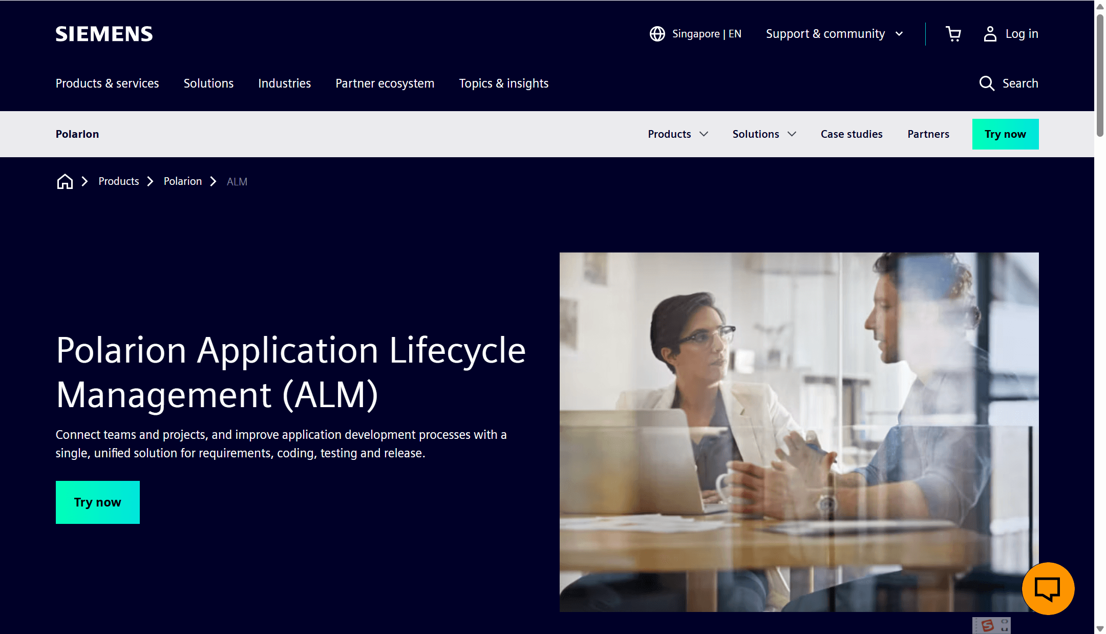Open the Industries menu
This screenshot has width=1106, height=634.
pyautogui.click(x=284, y=83)
